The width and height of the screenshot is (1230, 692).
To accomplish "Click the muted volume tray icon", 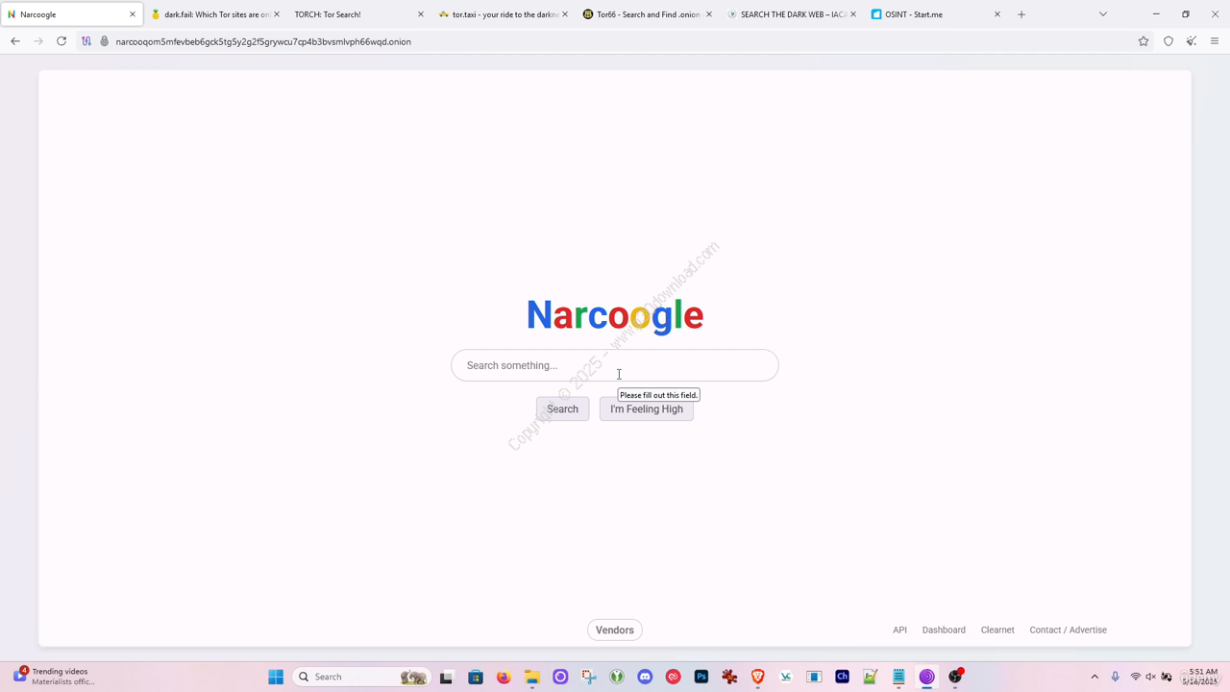I will [x=1150, y=677].
